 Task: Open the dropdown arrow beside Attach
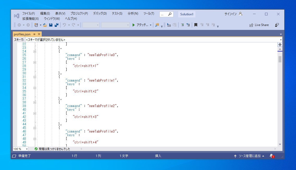tap(150, 25)
